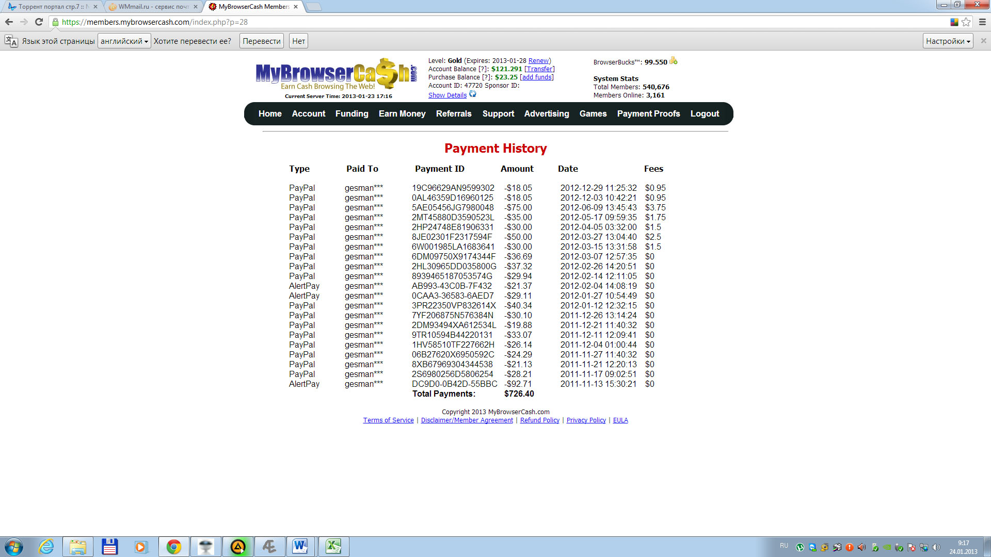Switch to Chrome taskbar icon
This screenshot has height=557, width=991.
pyautogui.click(x=174, y=547)
